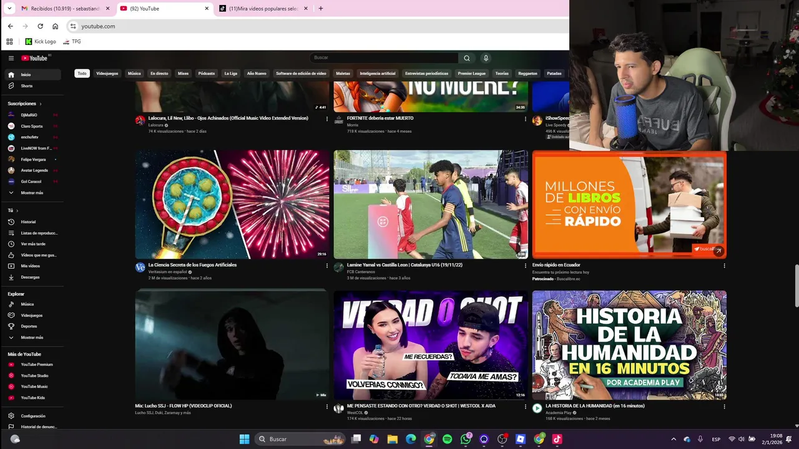Open YouTube Premium link
The height and width of the screenshot is (449, 799).
coord(31,365)
